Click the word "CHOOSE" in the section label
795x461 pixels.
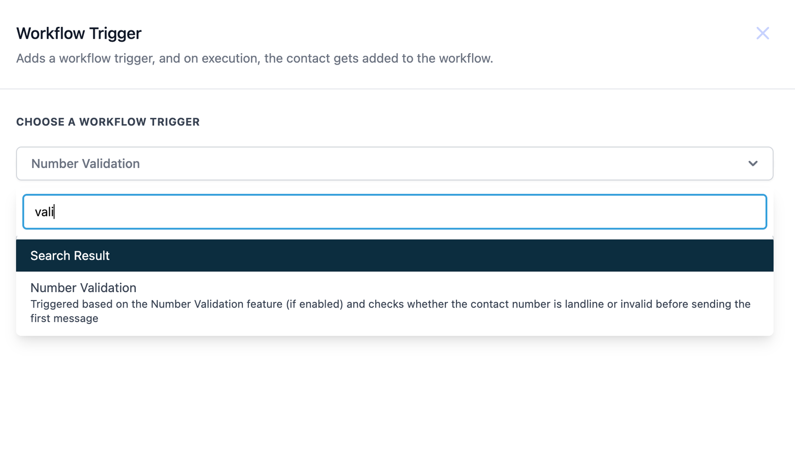40,122
